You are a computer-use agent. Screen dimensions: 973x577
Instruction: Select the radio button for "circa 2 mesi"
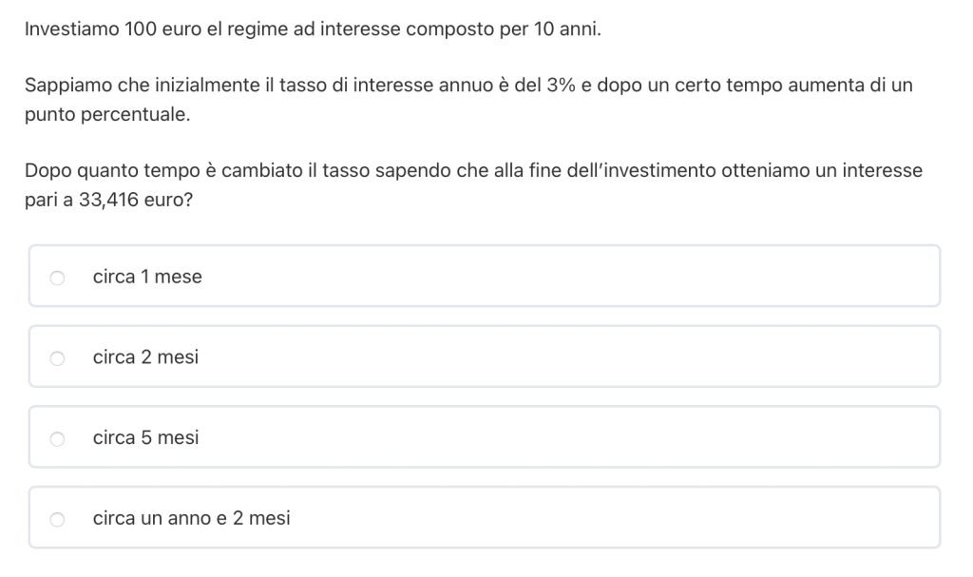tap(57, 358)
